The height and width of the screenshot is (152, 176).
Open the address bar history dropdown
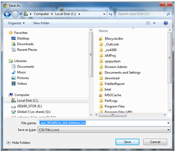click(x=104, y=14)
